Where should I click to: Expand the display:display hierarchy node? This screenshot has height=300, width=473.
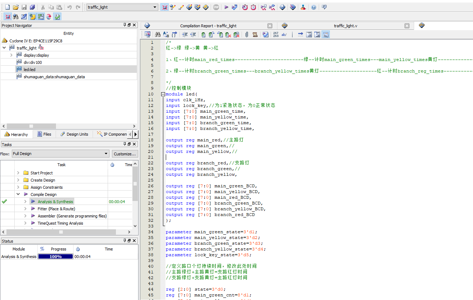(11, 55)
